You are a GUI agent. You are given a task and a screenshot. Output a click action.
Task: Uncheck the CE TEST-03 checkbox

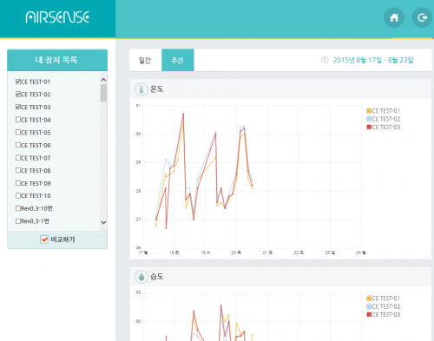18,107
